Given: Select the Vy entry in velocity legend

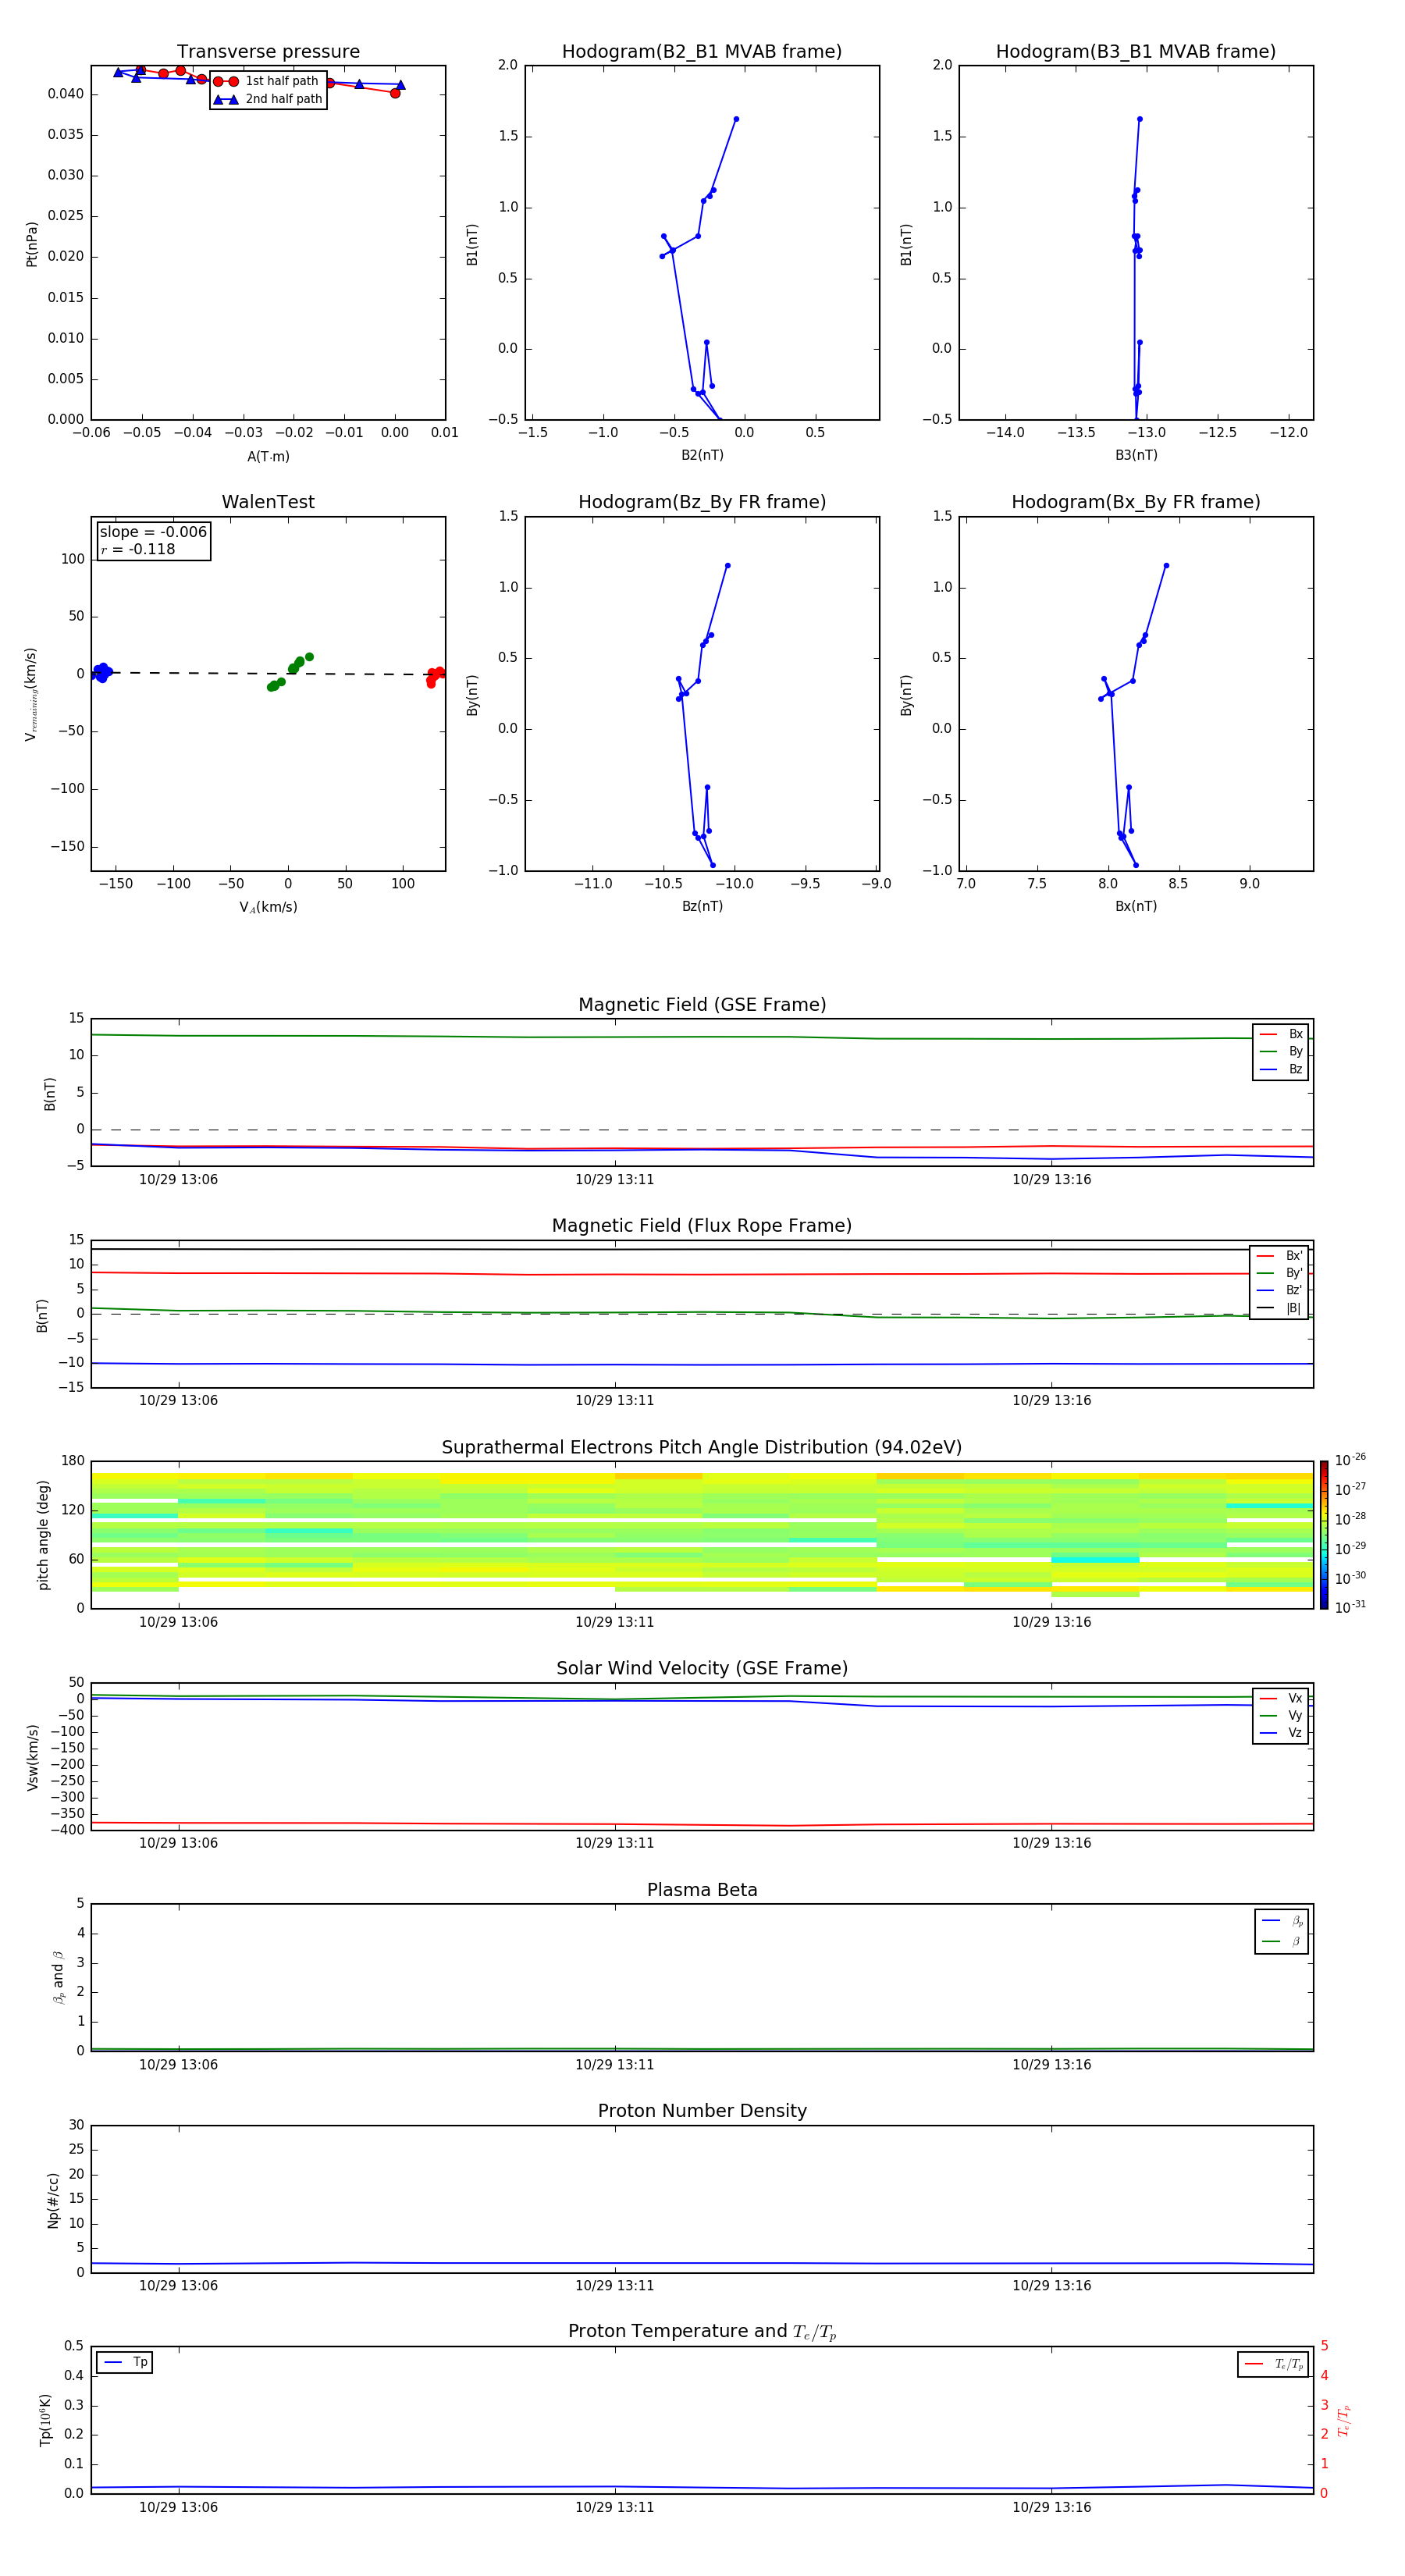Looking at the screenshot, I should coord(1281,1716).
